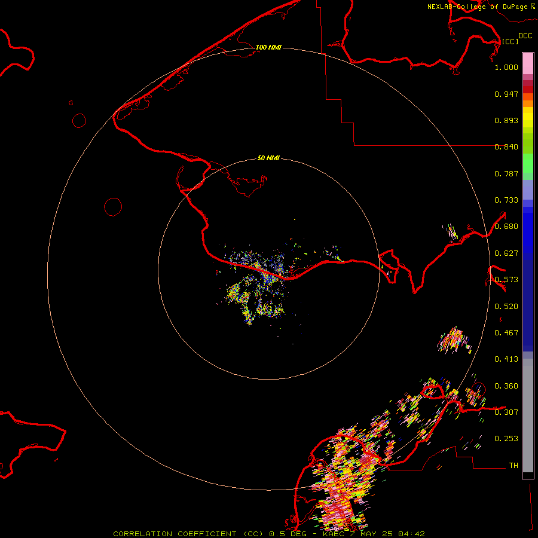This screenshot has width=538, height=538.
Task: Select the 0.253 scale value
Action: coord(506,439)
